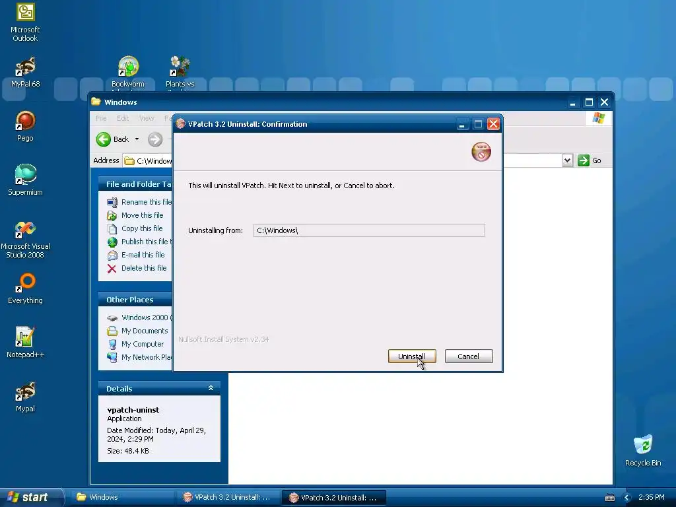Click the File and Folder Tasks header
This screenshot has width=676, height=507.
[x=135, y=184]
